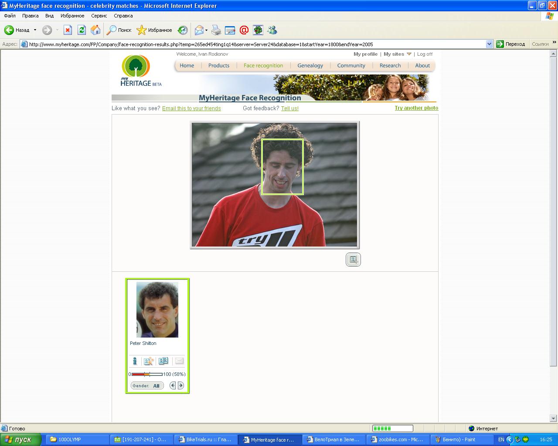Click the Print toolbar icon
This screenshot has height=446, width=558.
(216, 30)
